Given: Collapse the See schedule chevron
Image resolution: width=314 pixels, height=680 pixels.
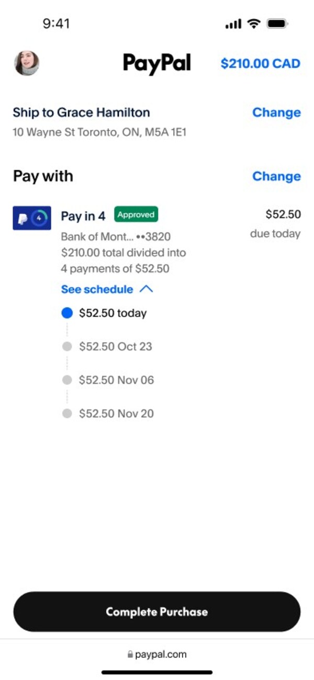Looking at the screenshot, I should (x=147, y=289).
